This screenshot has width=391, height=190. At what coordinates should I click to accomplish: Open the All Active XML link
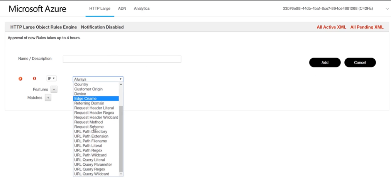[332, 27]
